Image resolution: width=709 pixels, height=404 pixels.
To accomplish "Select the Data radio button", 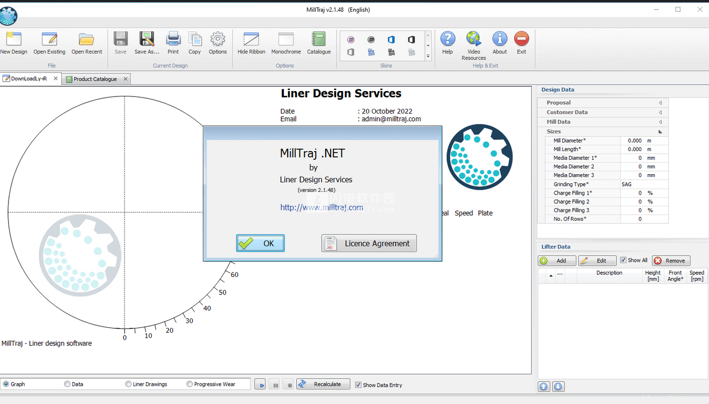I will tap(67, 384).
